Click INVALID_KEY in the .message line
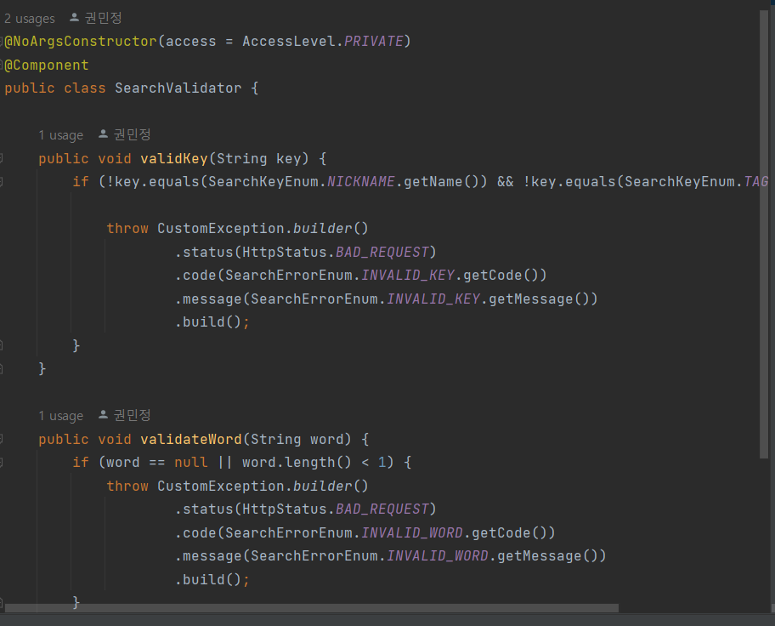Viewport: 775px width, 626px height. coord(433,299)
